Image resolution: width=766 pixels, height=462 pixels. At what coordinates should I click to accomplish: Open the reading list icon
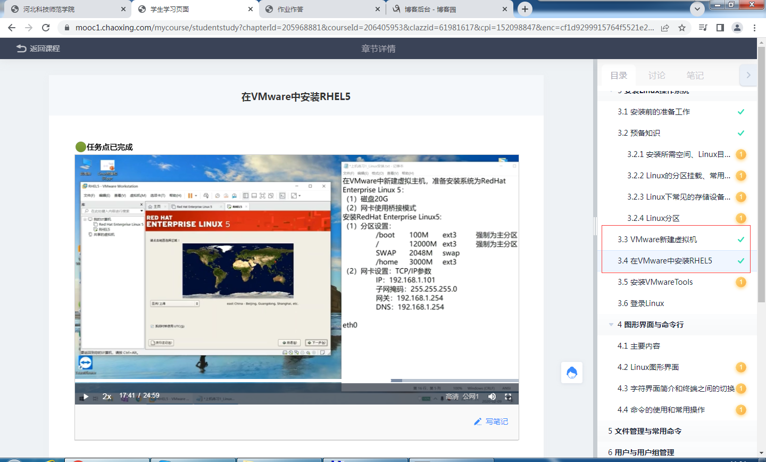703,28
